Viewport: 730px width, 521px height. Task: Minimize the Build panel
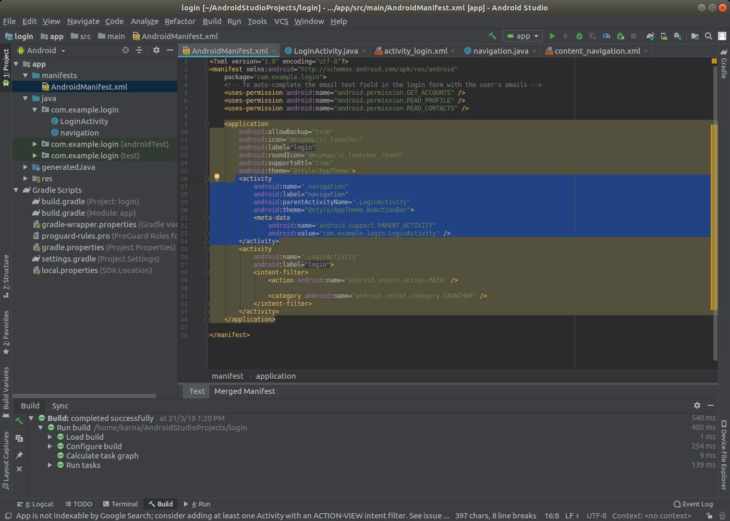711,405
